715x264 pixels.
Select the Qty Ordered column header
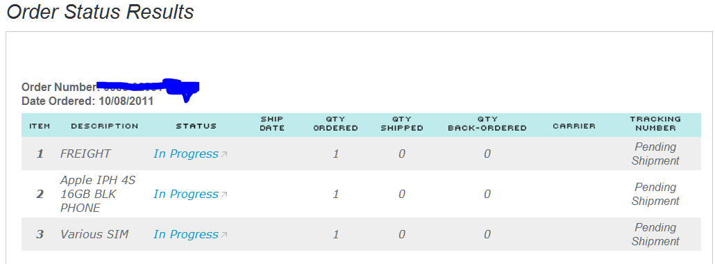click(x=335, y=124)
